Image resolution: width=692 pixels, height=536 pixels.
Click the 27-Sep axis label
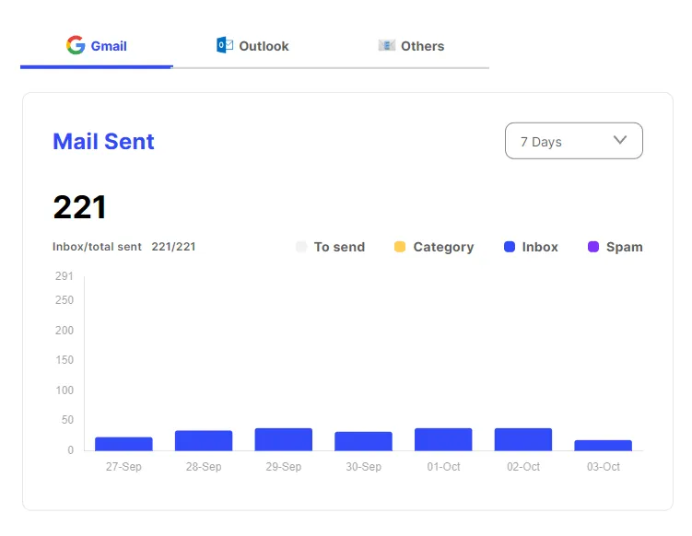(123, 467)
